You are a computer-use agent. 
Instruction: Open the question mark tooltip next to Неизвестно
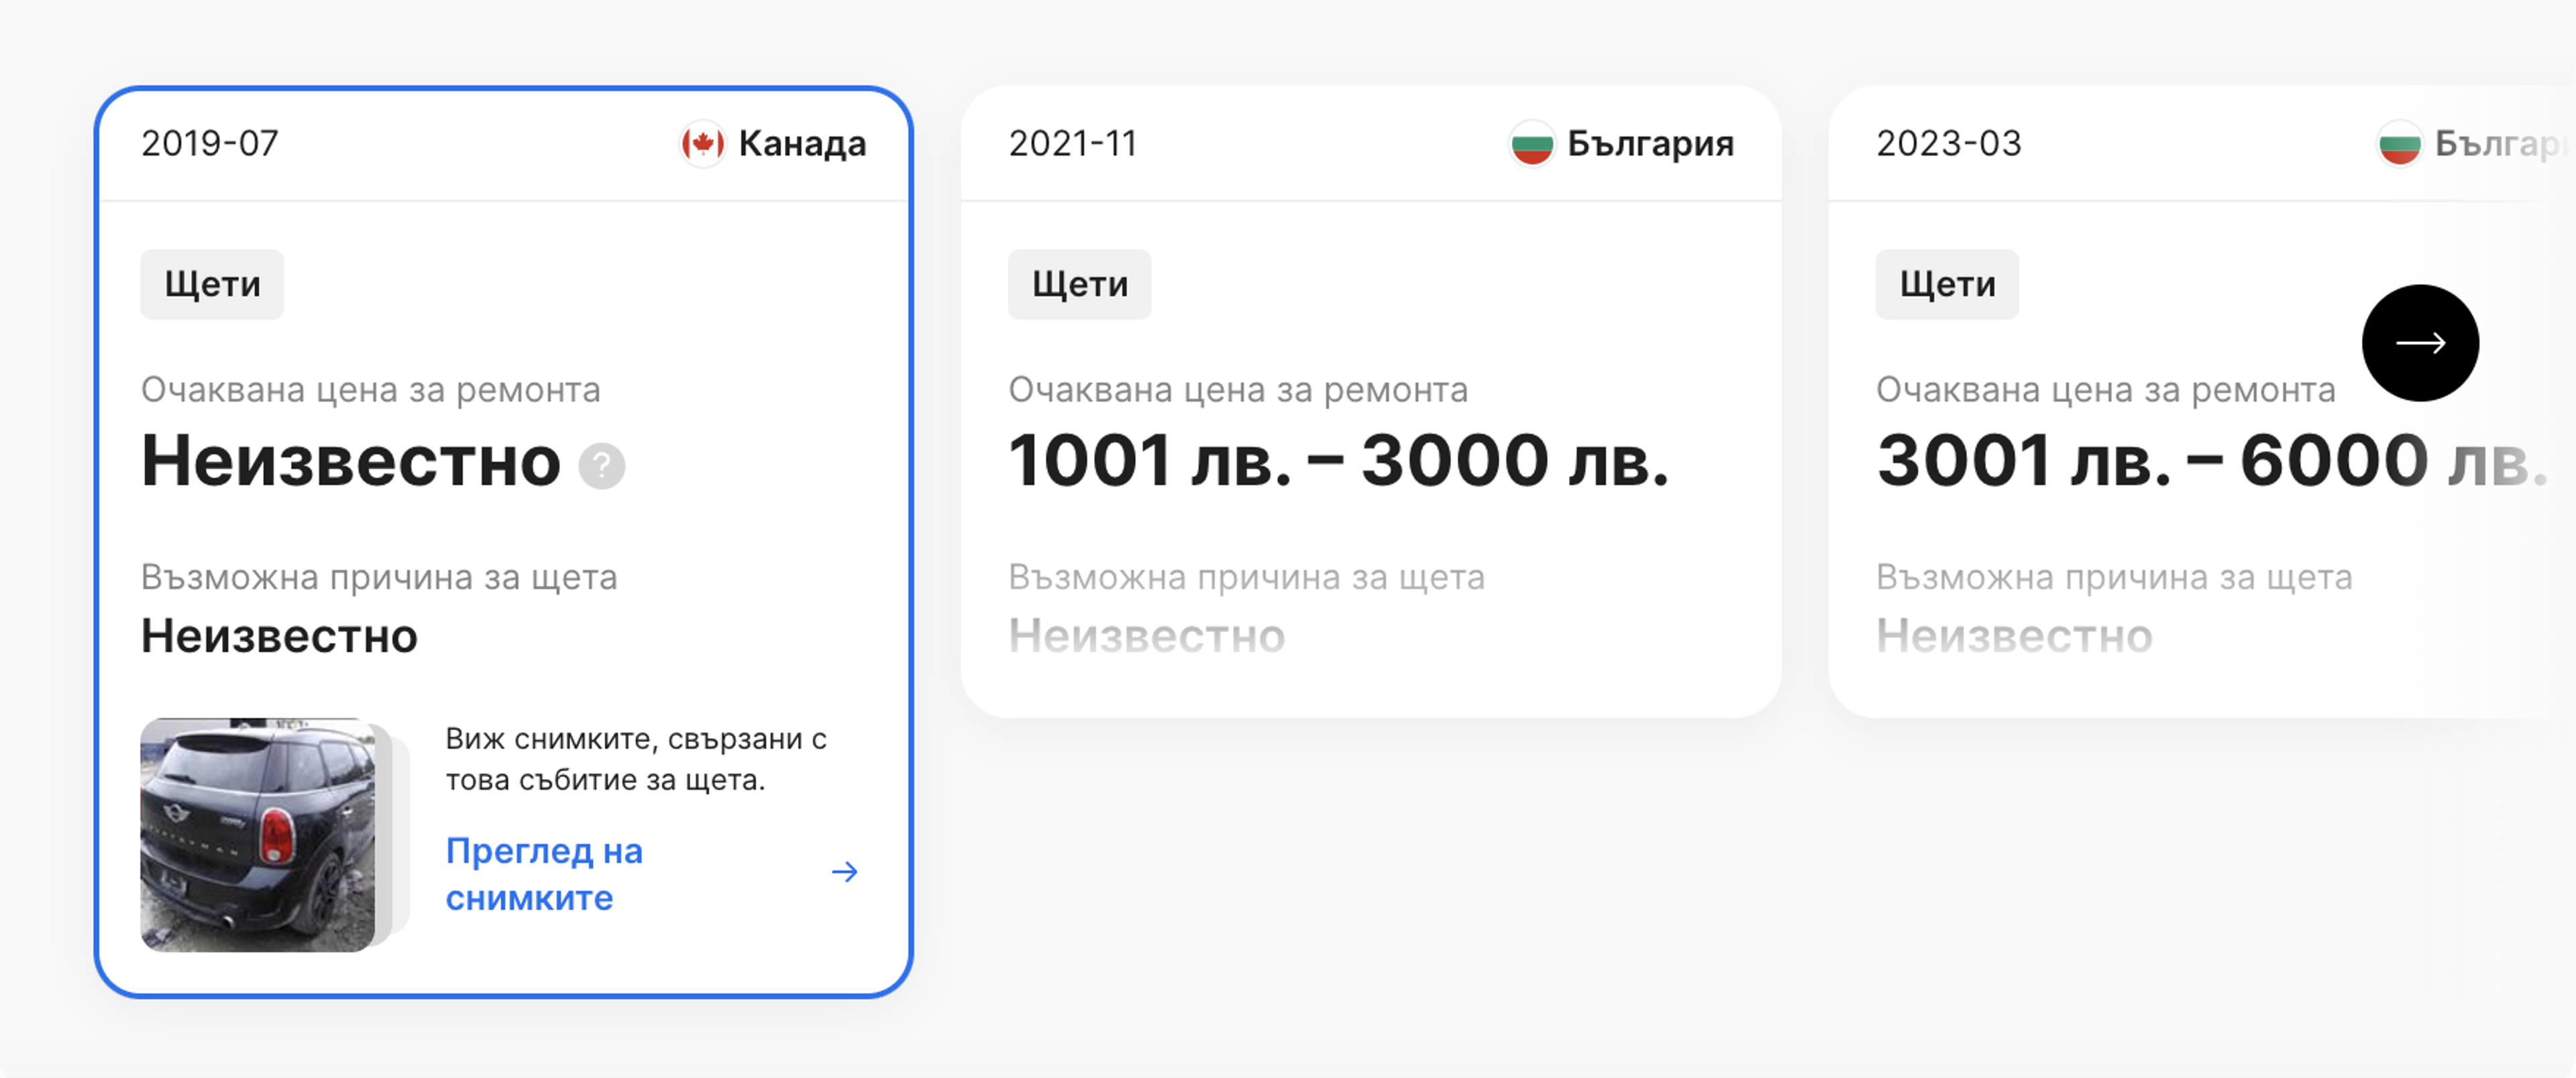tap(601, 465)
